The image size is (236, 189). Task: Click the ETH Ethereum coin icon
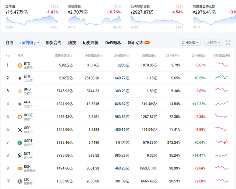coord(20,78)
